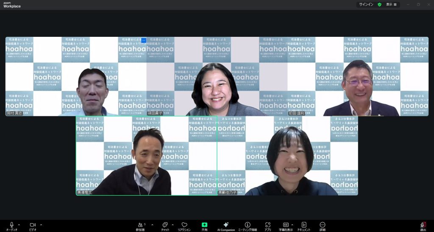Open the 参加者 participants panel
The image size is (434, 232).
pos(140,226)
